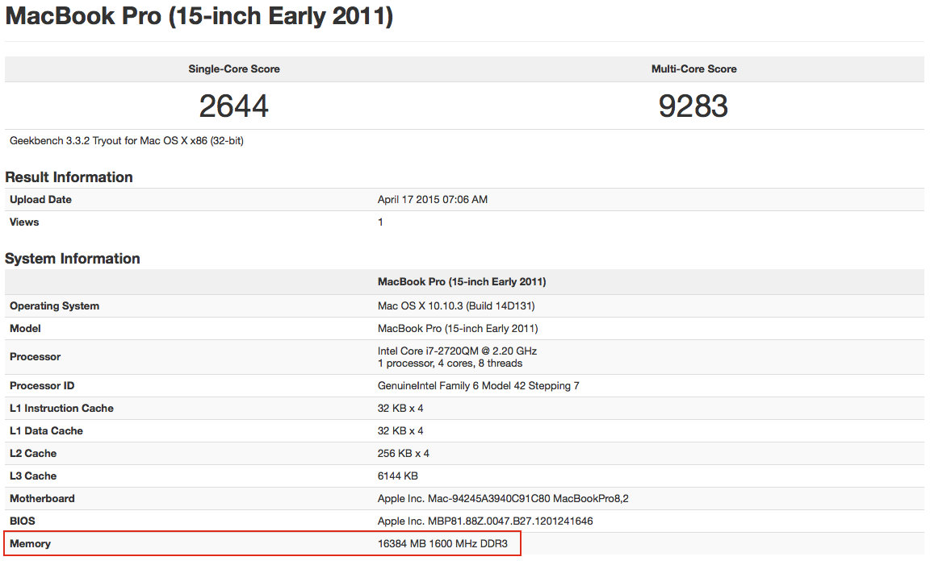
Task: Click the System Information table header MacBook Pro
Action: click(462, 282)
